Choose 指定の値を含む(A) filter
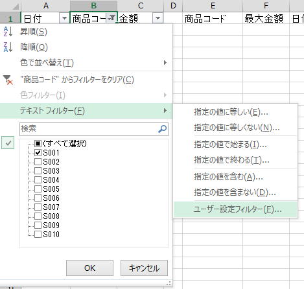 [235, 177]
